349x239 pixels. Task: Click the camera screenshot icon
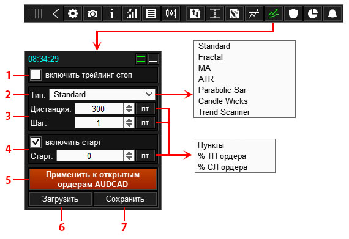(92, 13)
